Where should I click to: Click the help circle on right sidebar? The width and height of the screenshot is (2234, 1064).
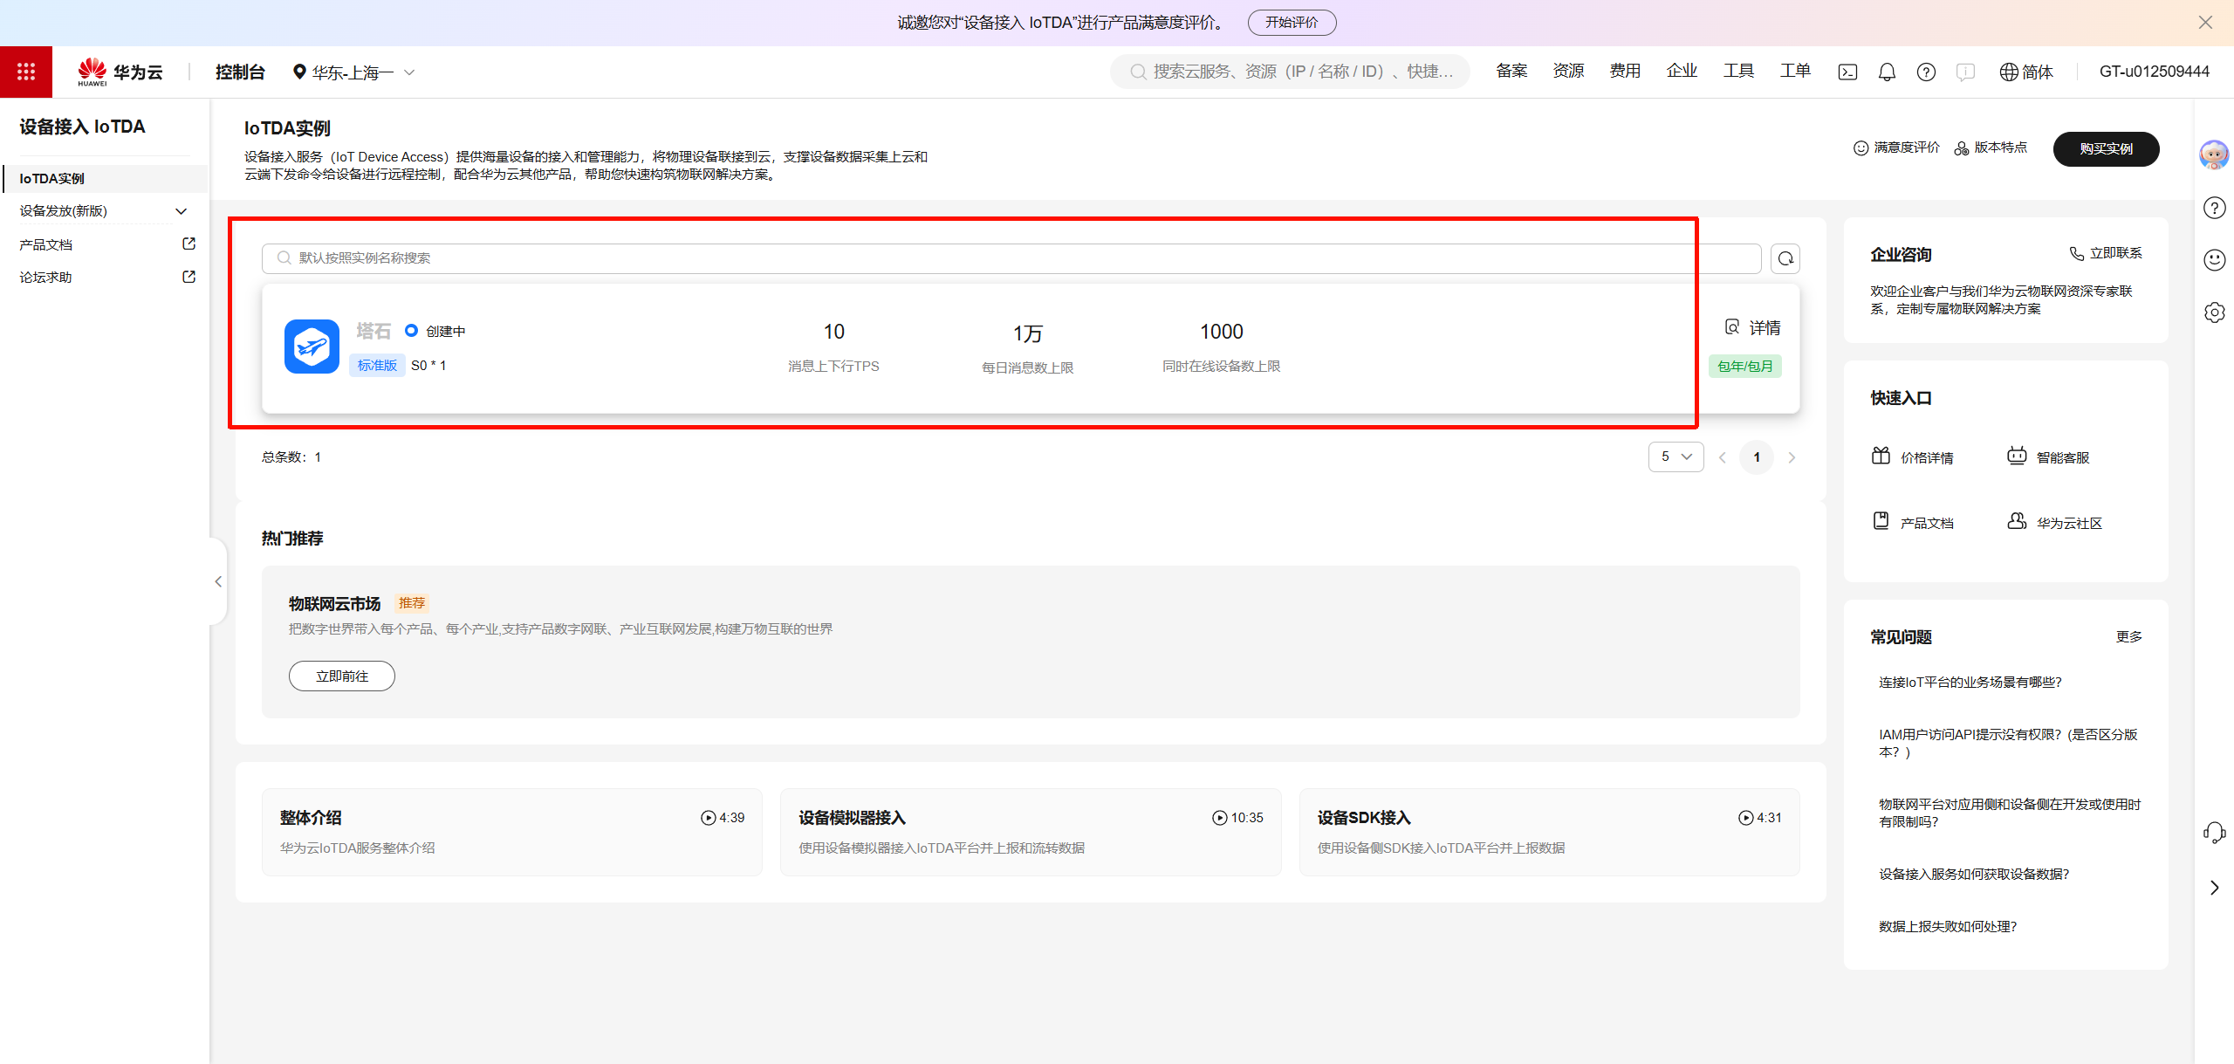point(2214,208)
